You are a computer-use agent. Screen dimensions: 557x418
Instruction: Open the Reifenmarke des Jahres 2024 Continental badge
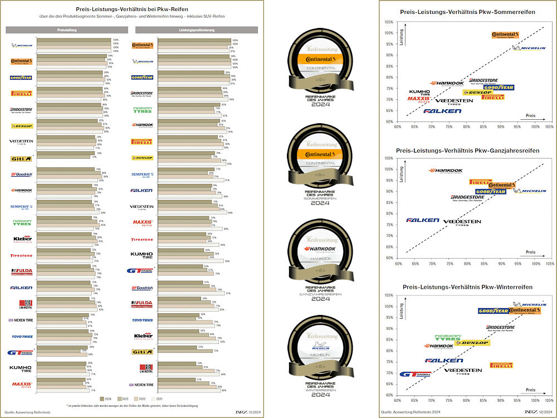[x=320, y=67]
